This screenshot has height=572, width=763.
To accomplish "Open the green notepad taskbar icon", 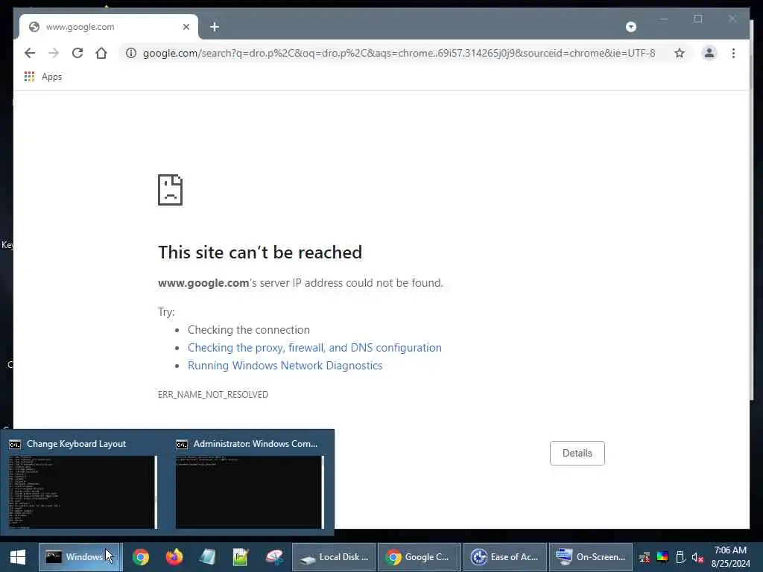I will click(x=241, y=557).
